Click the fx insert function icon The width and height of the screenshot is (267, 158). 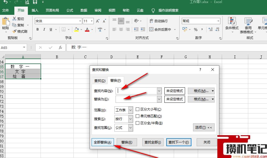pyautogui.click(x=60, y=48)
